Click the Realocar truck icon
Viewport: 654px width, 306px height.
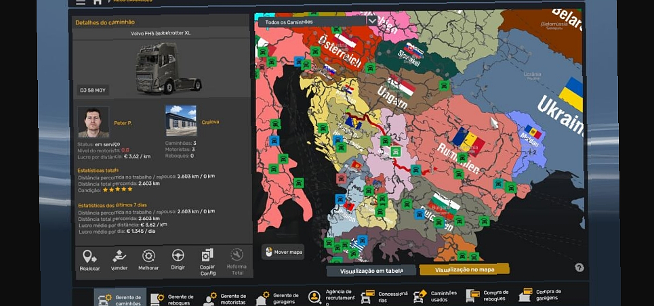coord(89,257)
